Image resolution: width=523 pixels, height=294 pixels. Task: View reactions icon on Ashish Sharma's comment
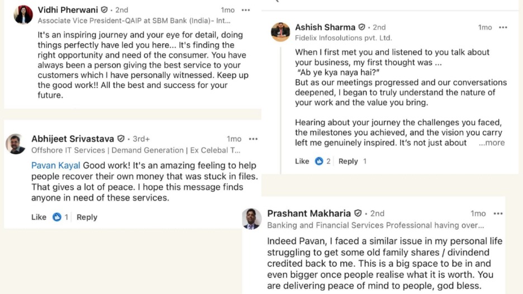[x=319, y=161]
